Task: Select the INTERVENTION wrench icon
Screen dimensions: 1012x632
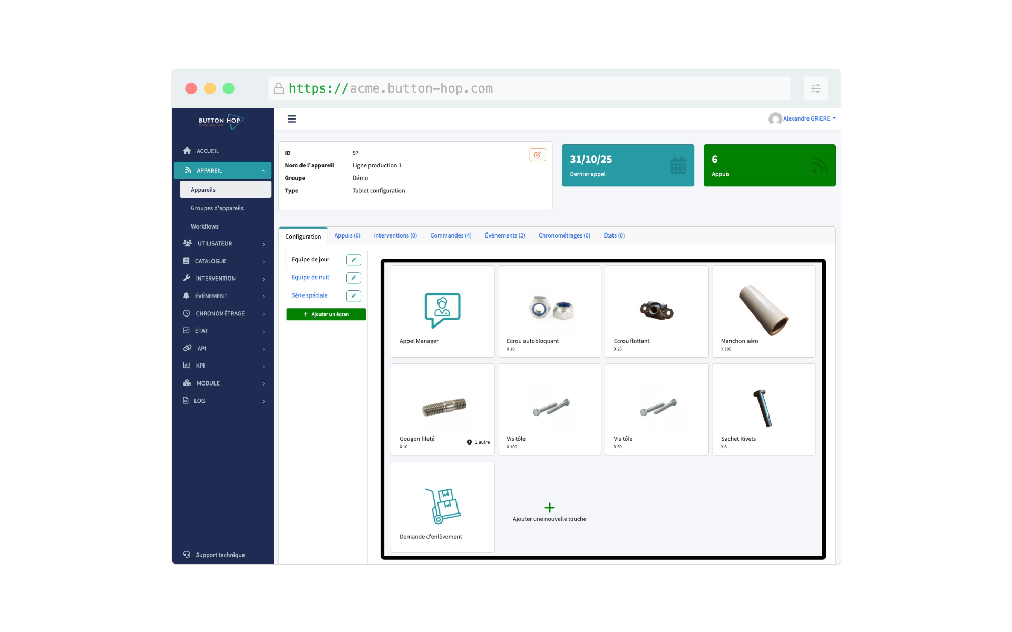Action: point(187,278)
